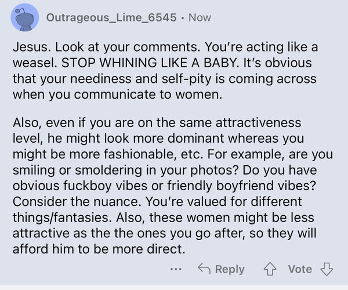Click the word "self-pity" in the comment
Viewport: 348px width, 290px height.
[x=186, y=79]
